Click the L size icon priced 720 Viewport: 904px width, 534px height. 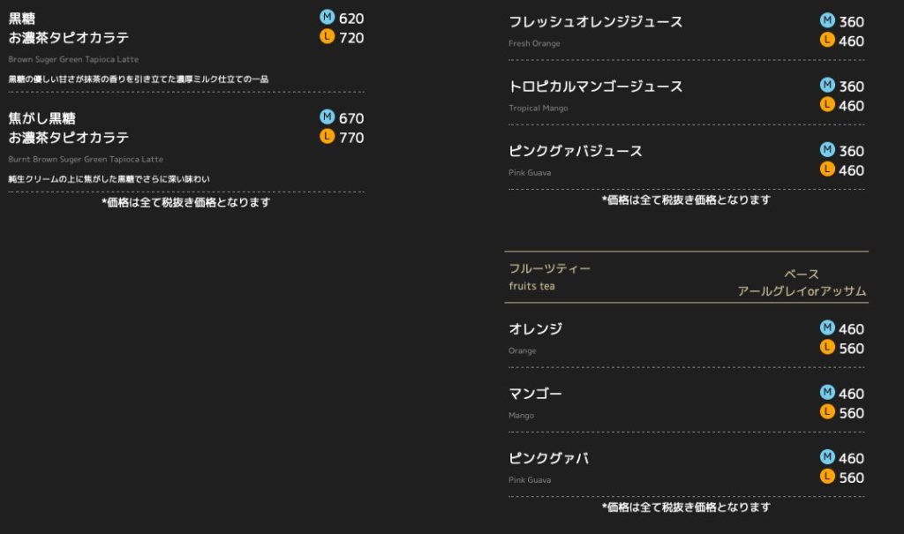(x=327, y=37)
